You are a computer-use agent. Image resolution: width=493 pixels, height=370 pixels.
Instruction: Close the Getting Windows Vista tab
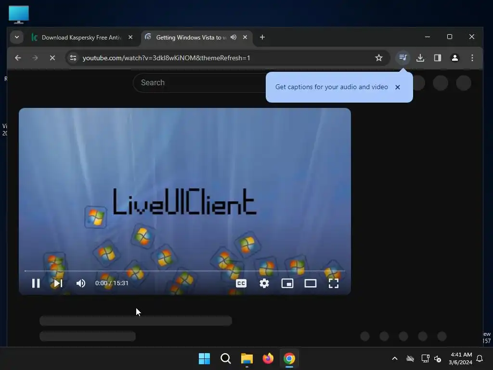245,38
